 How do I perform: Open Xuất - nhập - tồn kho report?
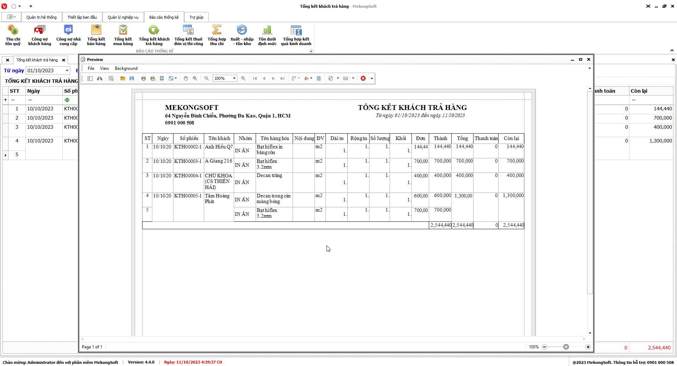click(242, 35)
